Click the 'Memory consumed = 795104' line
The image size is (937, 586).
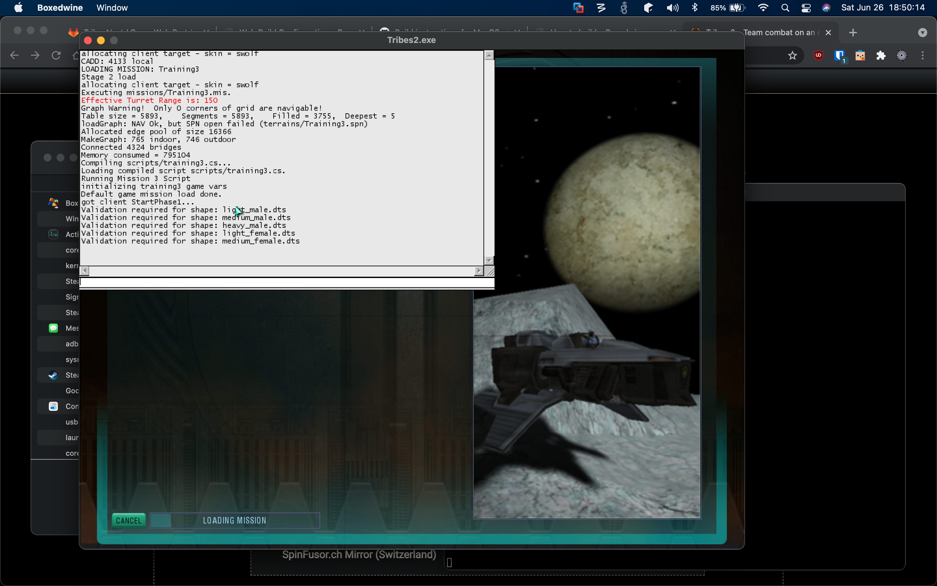pyautogui.click(x=136, y=155)
